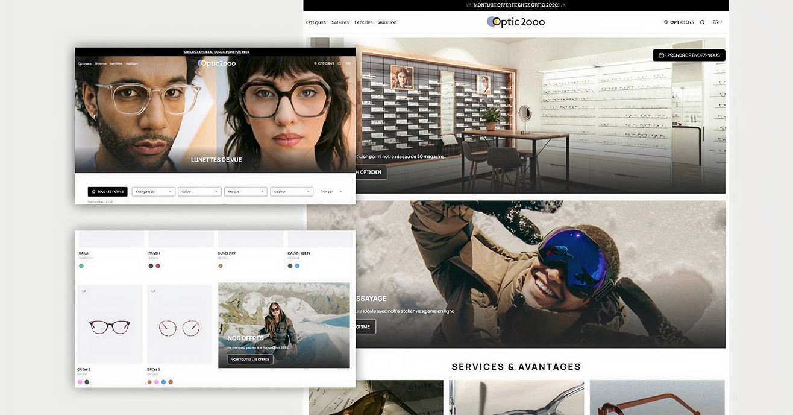Open the FR language selector on main page
This screenshot has width=793, height=415.
coord(717,22)
